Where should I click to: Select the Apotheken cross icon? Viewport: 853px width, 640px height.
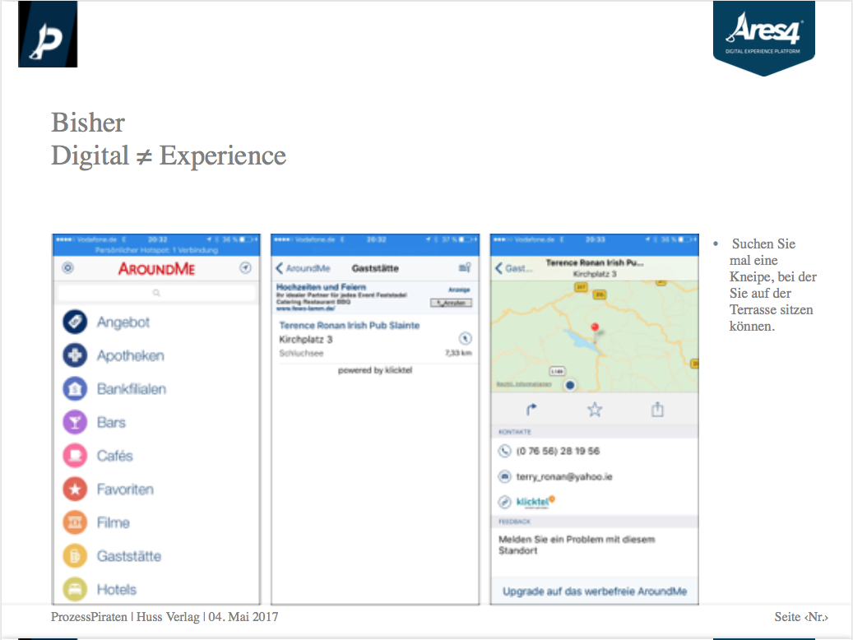click(75, 355)
